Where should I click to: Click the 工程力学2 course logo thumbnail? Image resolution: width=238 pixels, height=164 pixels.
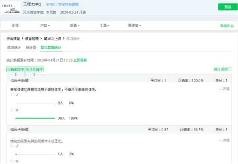coord(10,8)
